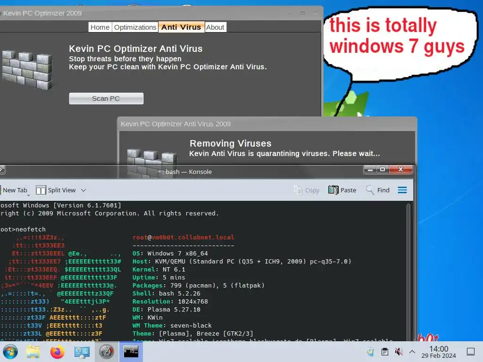Click the 'Resolution: 1024x768' line
Screen dimensions: 483x362
(170, 301)
